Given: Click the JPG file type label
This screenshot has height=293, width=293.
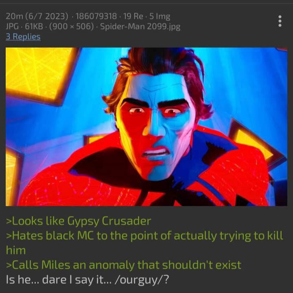Looking at the screenshot, I should (x=12, y=27).
